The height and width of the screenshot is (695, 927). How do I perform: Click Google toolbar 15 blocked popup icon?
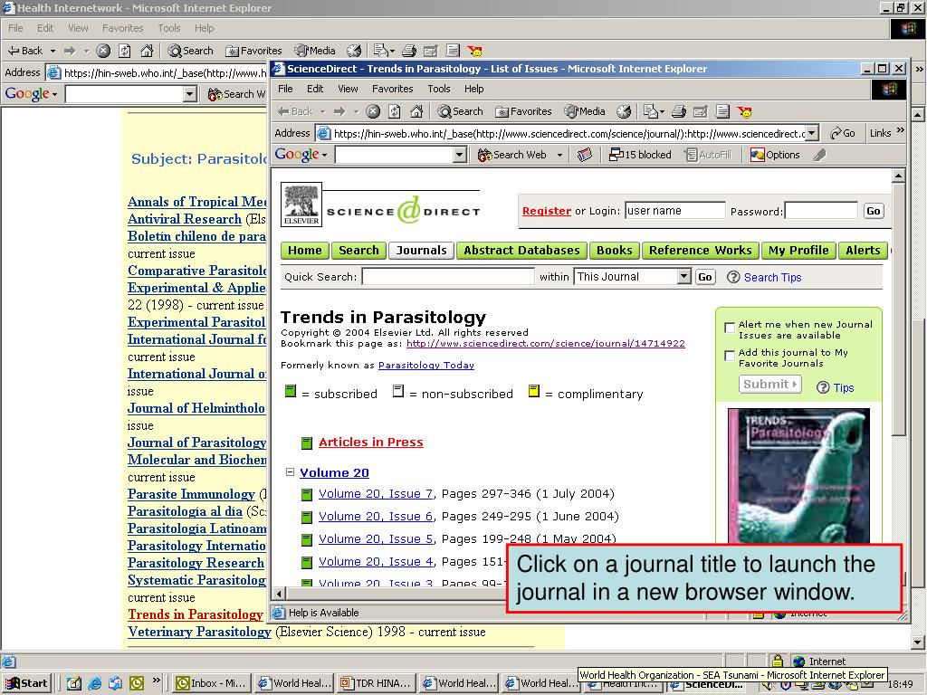(x=640, y=155)
